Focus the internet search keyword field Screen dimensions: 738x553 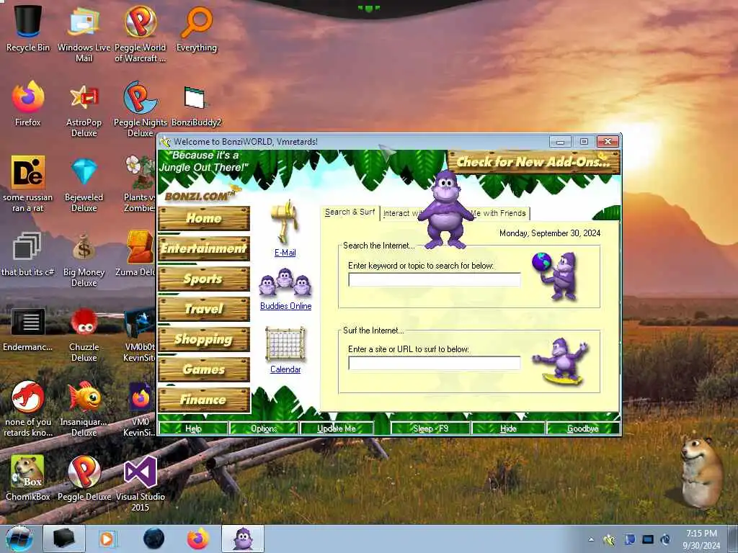point(435,279)
